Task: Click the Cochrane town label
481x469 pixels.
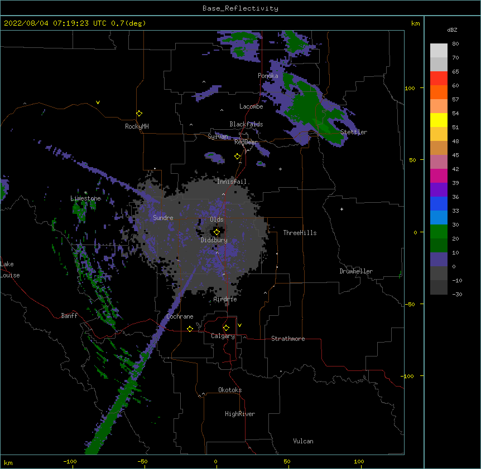Action: [x=180, y=316]
